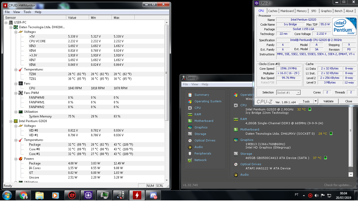
Task: Launch Windows Media Player from the taskbar
Action: pos(55,195)
